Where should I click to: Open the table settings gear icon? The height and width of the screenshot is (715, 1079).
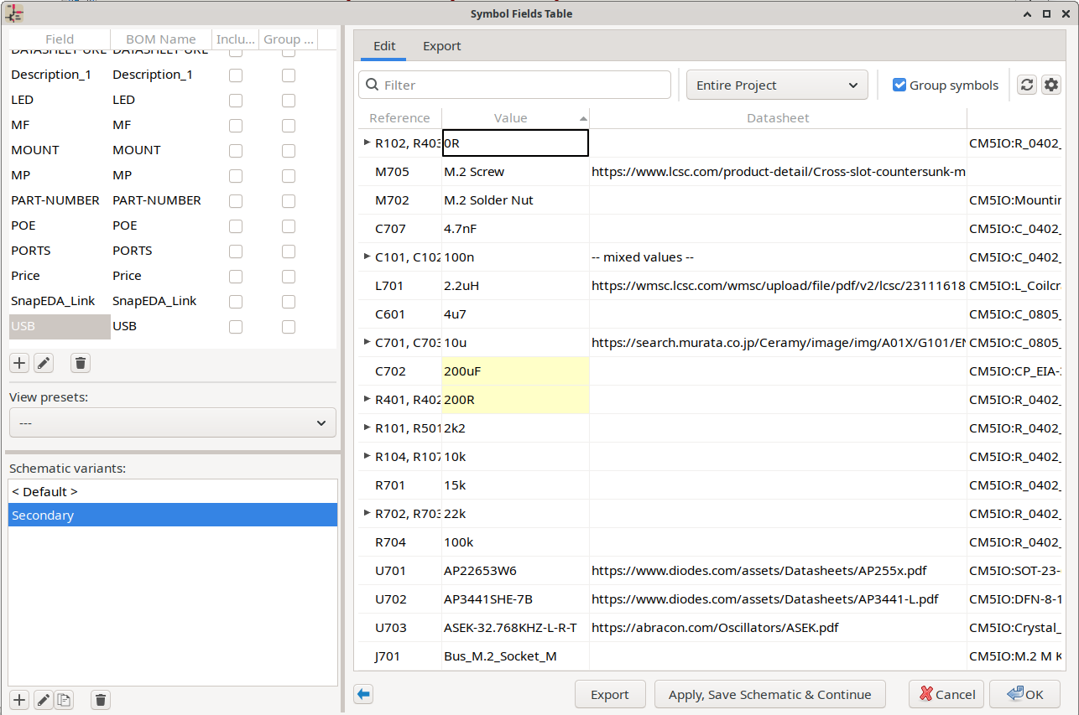click(1050, 85)
